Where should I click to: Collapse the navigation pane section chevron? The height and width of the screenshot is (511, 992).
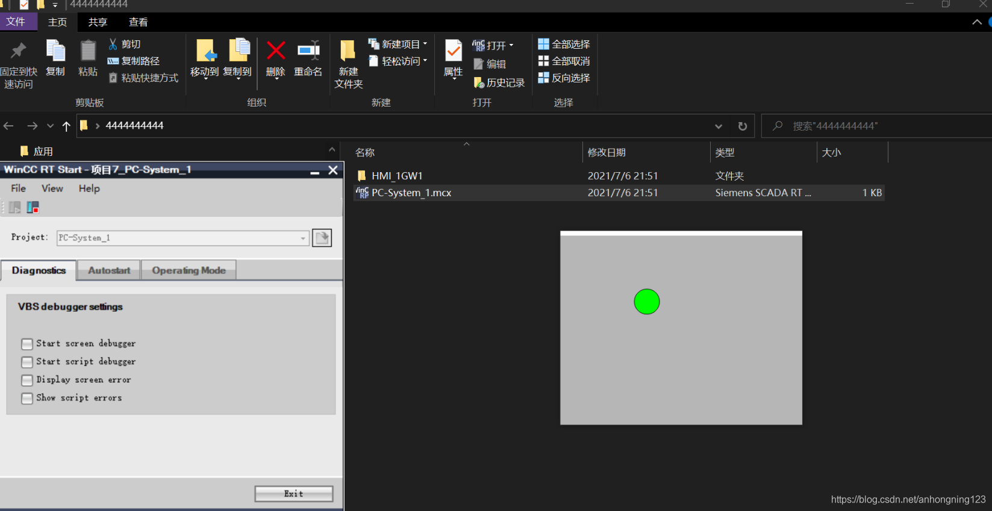pos(332,149)
